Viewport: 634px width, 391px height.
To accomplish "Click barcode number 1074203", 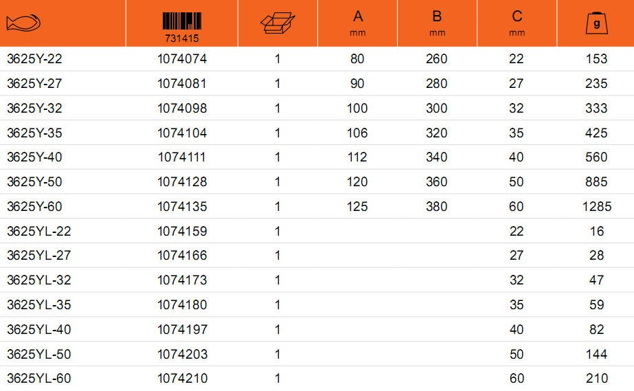I will (182, 354).
